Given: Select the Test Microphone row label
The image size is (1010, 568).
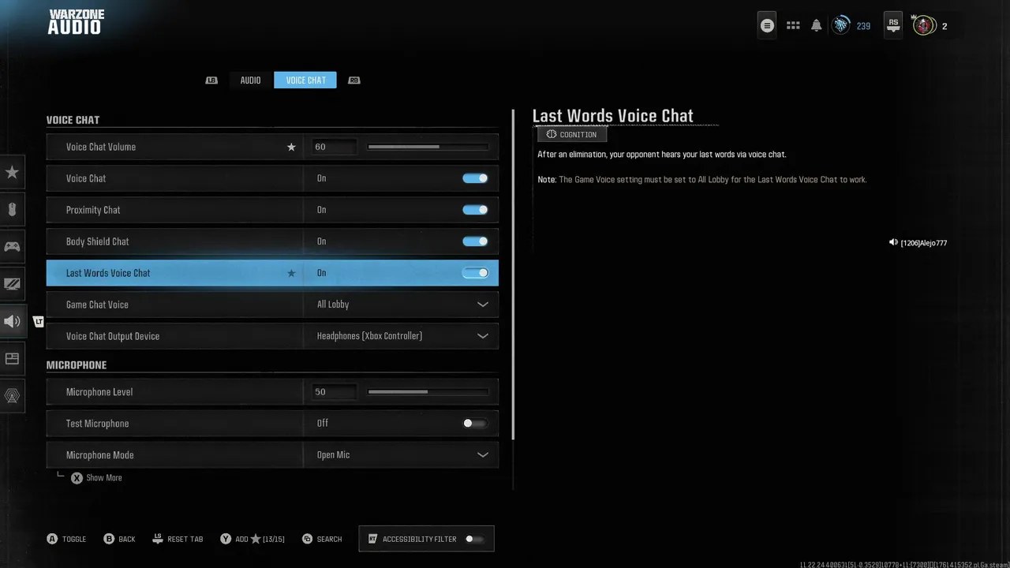Looking at the screenshot, I should (97, 424).
